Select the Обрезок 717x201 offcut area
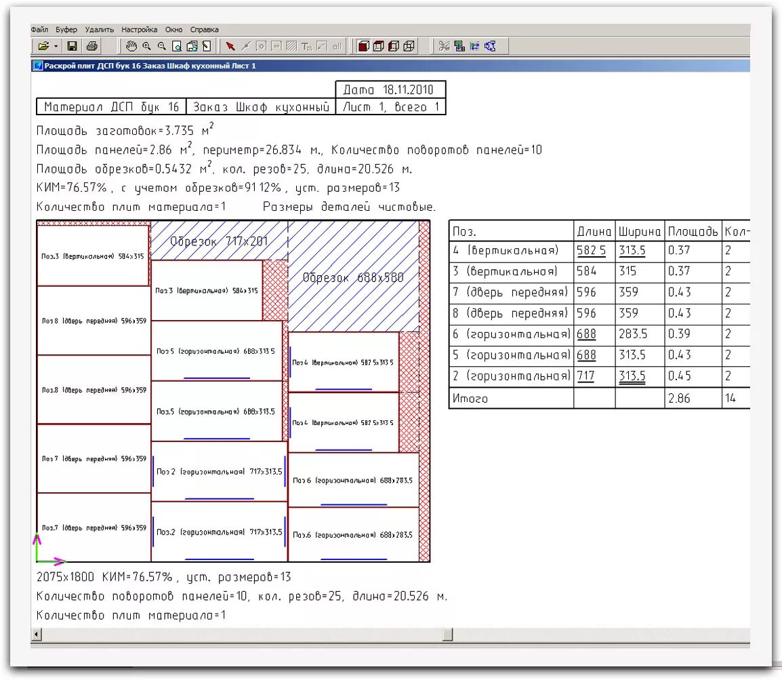Viewport: 782px width, 680px height. pos(219,241)
